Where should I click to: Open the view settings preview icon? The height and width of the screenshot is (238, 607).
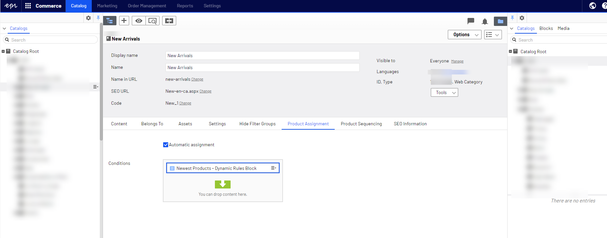tap(153, 21)
